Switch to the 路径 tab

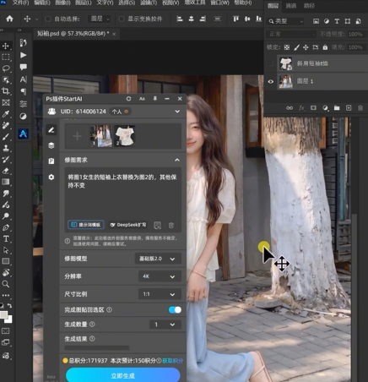coord(309,6)
